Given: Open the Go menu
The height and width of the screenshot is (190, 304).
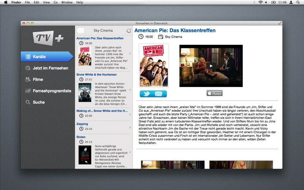Looking at the screenshot, I should click(55, 2).
